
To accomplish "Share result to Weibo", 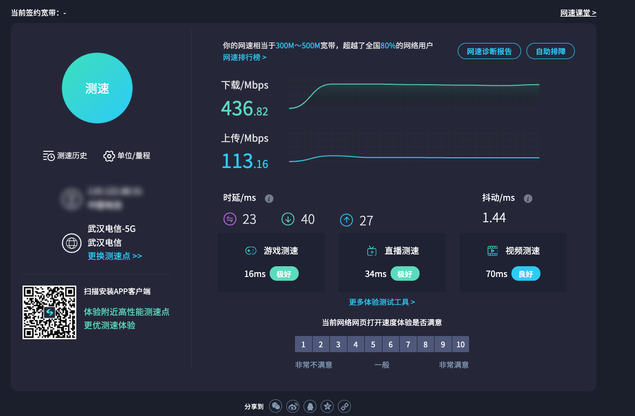I will click(293, 406).
